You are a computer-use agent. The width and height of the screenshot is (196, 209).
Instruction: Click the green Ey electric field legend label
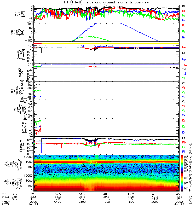tap(184, 126)
